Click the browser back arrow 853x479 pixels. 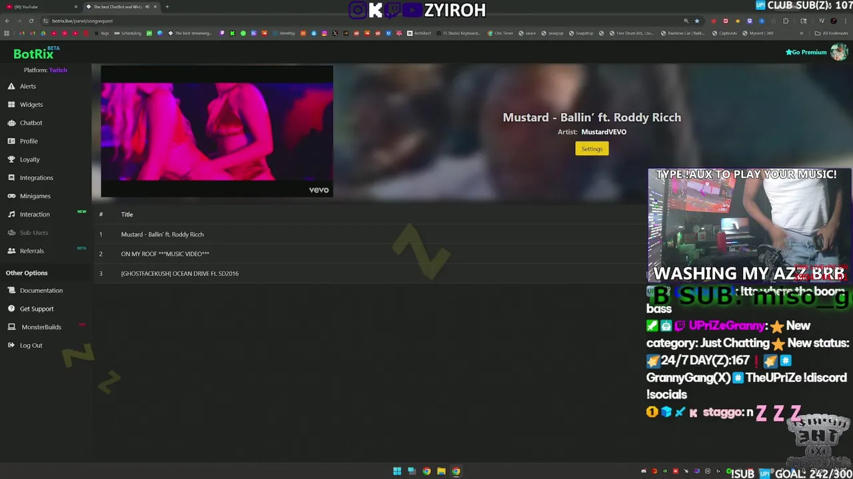tap(7, 21)
